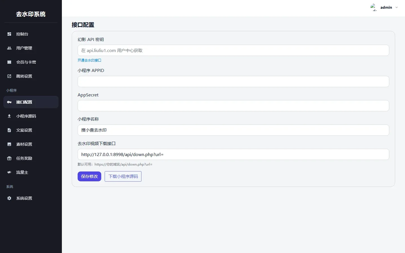
Task: Open the 控制台 menu item
Action: click(x=31, y=34)
